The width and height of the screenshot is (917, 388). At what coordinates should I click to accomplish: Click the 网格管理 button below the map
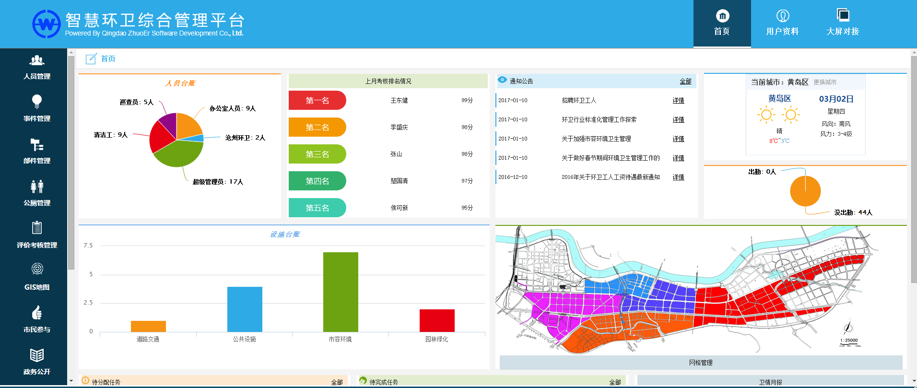[701, 363]
